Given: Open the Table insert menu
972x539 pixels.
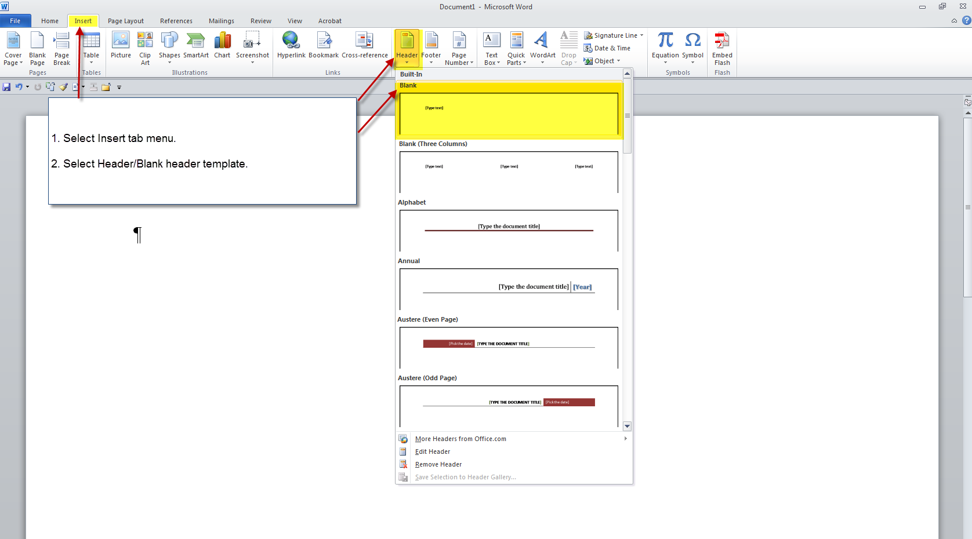Looking at the screenshot, I should coord(91,49).
